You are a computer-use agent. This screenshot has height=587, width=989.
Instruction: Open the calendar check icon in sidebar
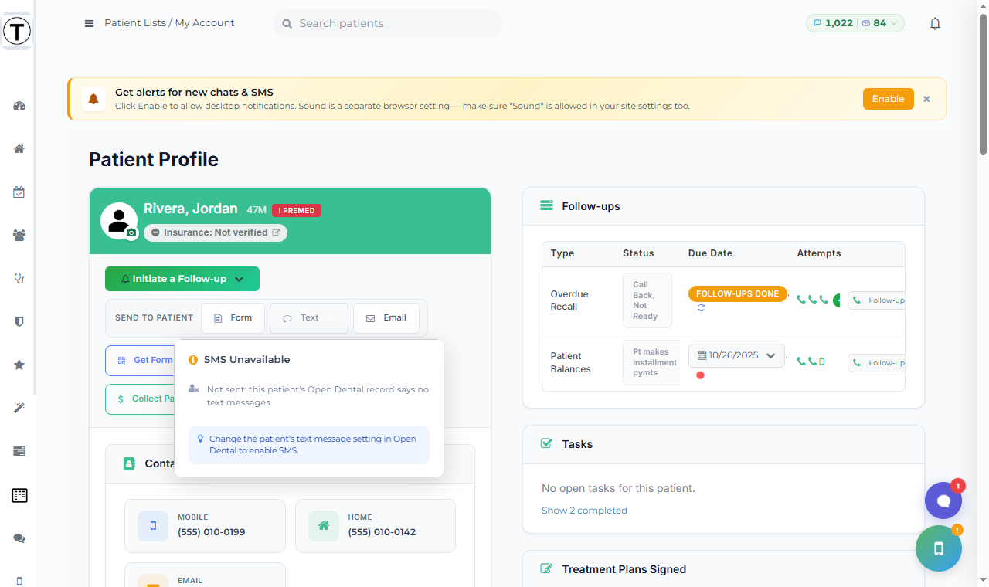[x=19, y=192]
